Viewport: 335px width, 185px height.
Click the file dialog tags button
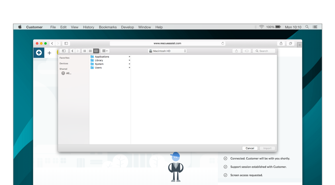coord(247,51)
